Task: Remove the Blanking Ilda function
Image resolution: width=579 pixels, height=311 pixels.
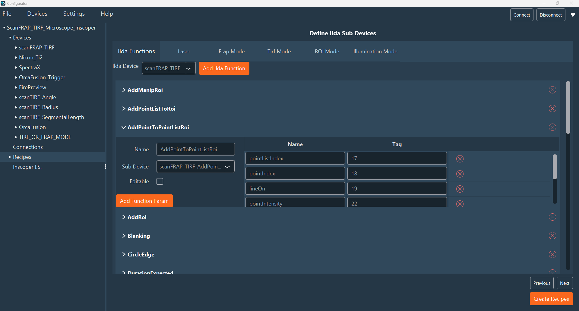Action: pos(552,236)
